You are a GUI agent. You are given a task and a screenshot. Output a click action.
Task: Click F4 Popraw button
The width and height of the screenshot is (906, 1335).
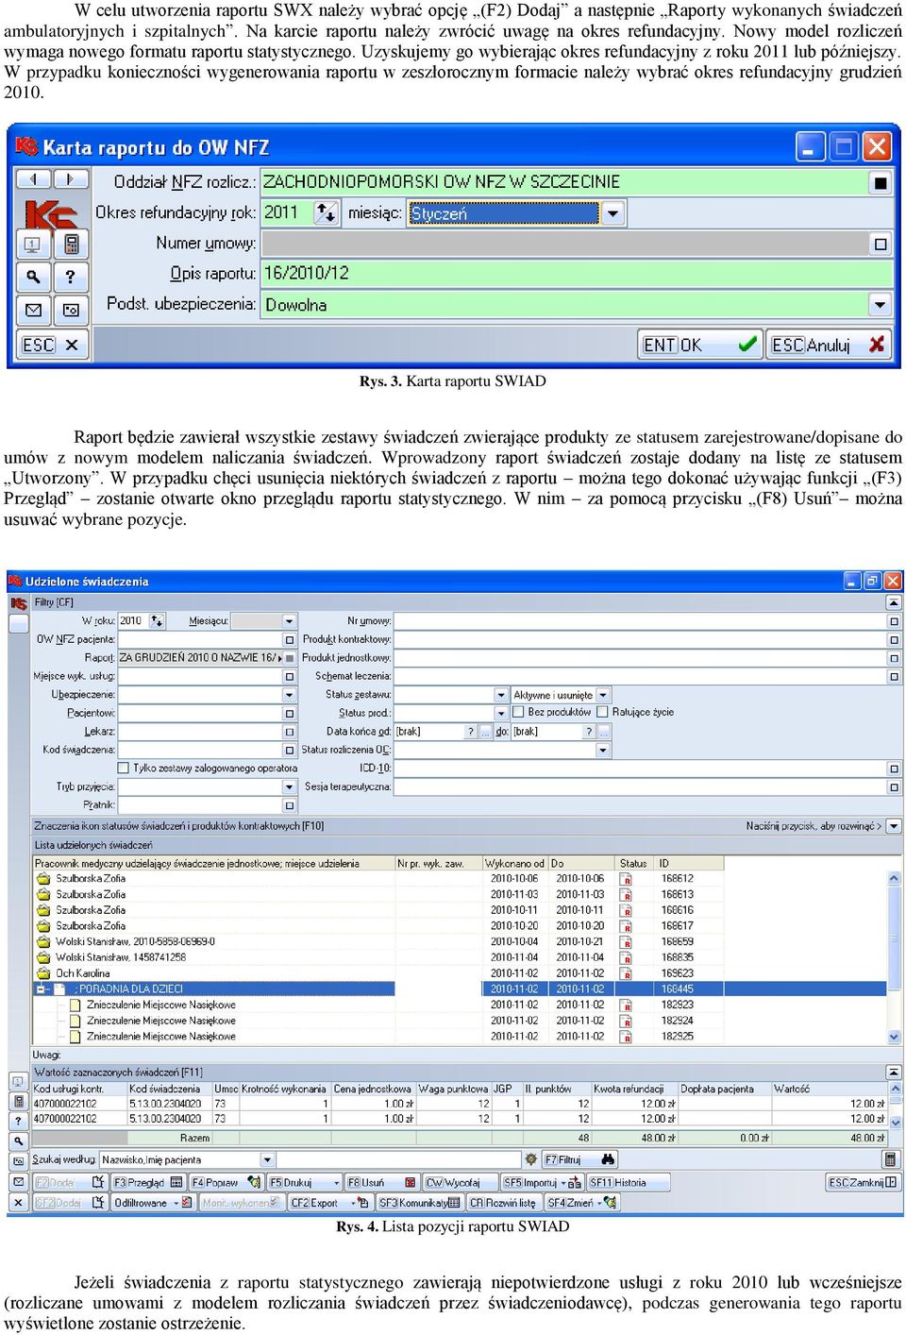coord(226,1182)
